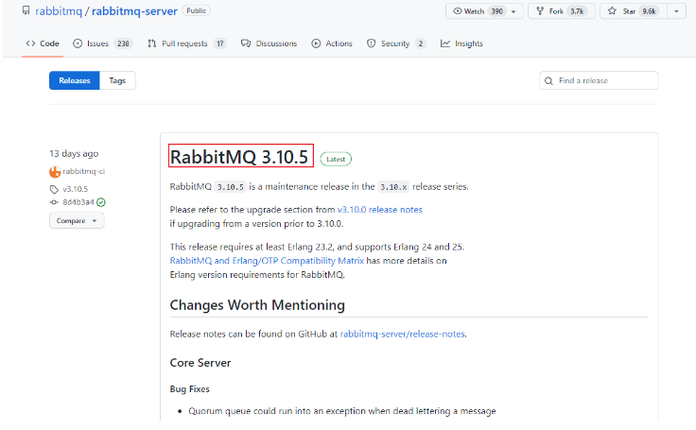The width and height of the screenshot is (696, 430).
Task: Click the rabbitmq-ci avatar icon
Action: pos(55,172)
